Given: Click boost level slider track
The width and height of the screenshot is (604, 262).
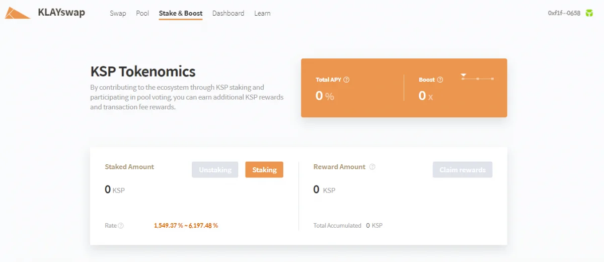Looking at the screenshot, I should [x=478, y=79].
